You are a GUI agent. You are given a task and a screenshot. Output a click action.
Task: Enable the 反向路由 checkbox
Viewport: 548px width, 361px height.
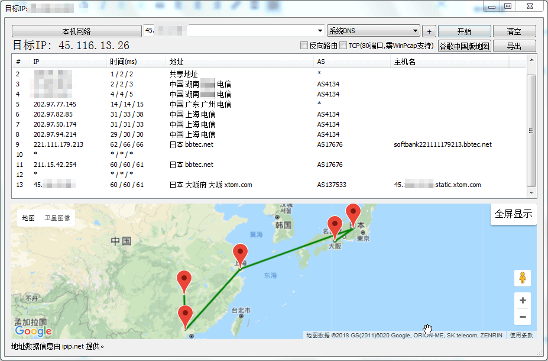304,46
